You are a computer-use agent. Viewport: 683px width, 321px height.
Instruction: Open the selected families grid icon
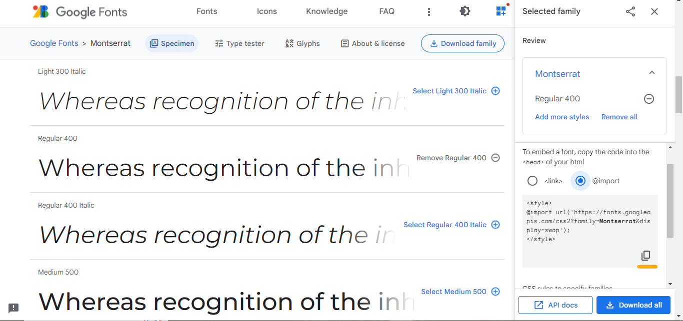[x=501, y=11]
